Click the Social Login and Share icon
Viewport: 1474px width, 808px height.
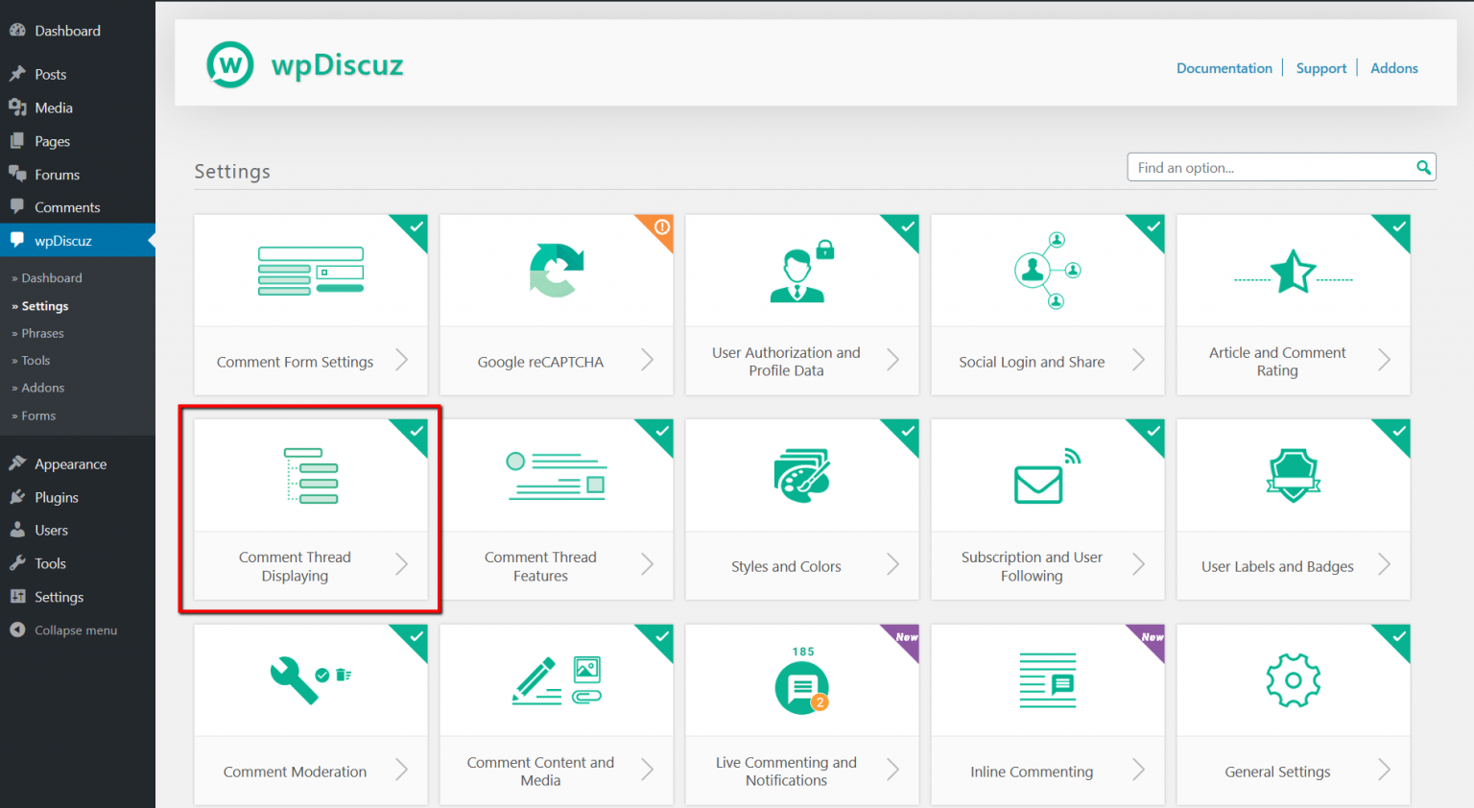[1048, 271]
